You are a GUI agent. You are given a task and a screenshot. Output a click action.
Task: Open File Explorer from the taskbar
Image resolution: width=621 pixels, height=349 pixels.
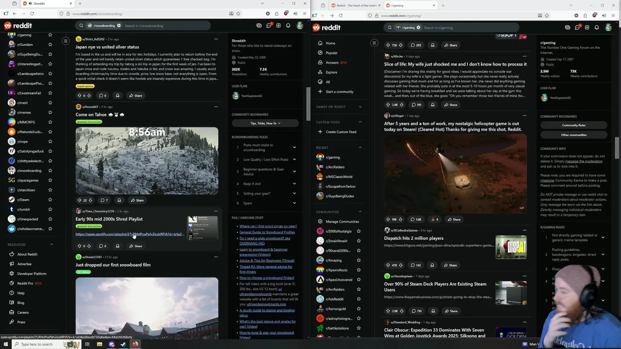tap(99, 344)
